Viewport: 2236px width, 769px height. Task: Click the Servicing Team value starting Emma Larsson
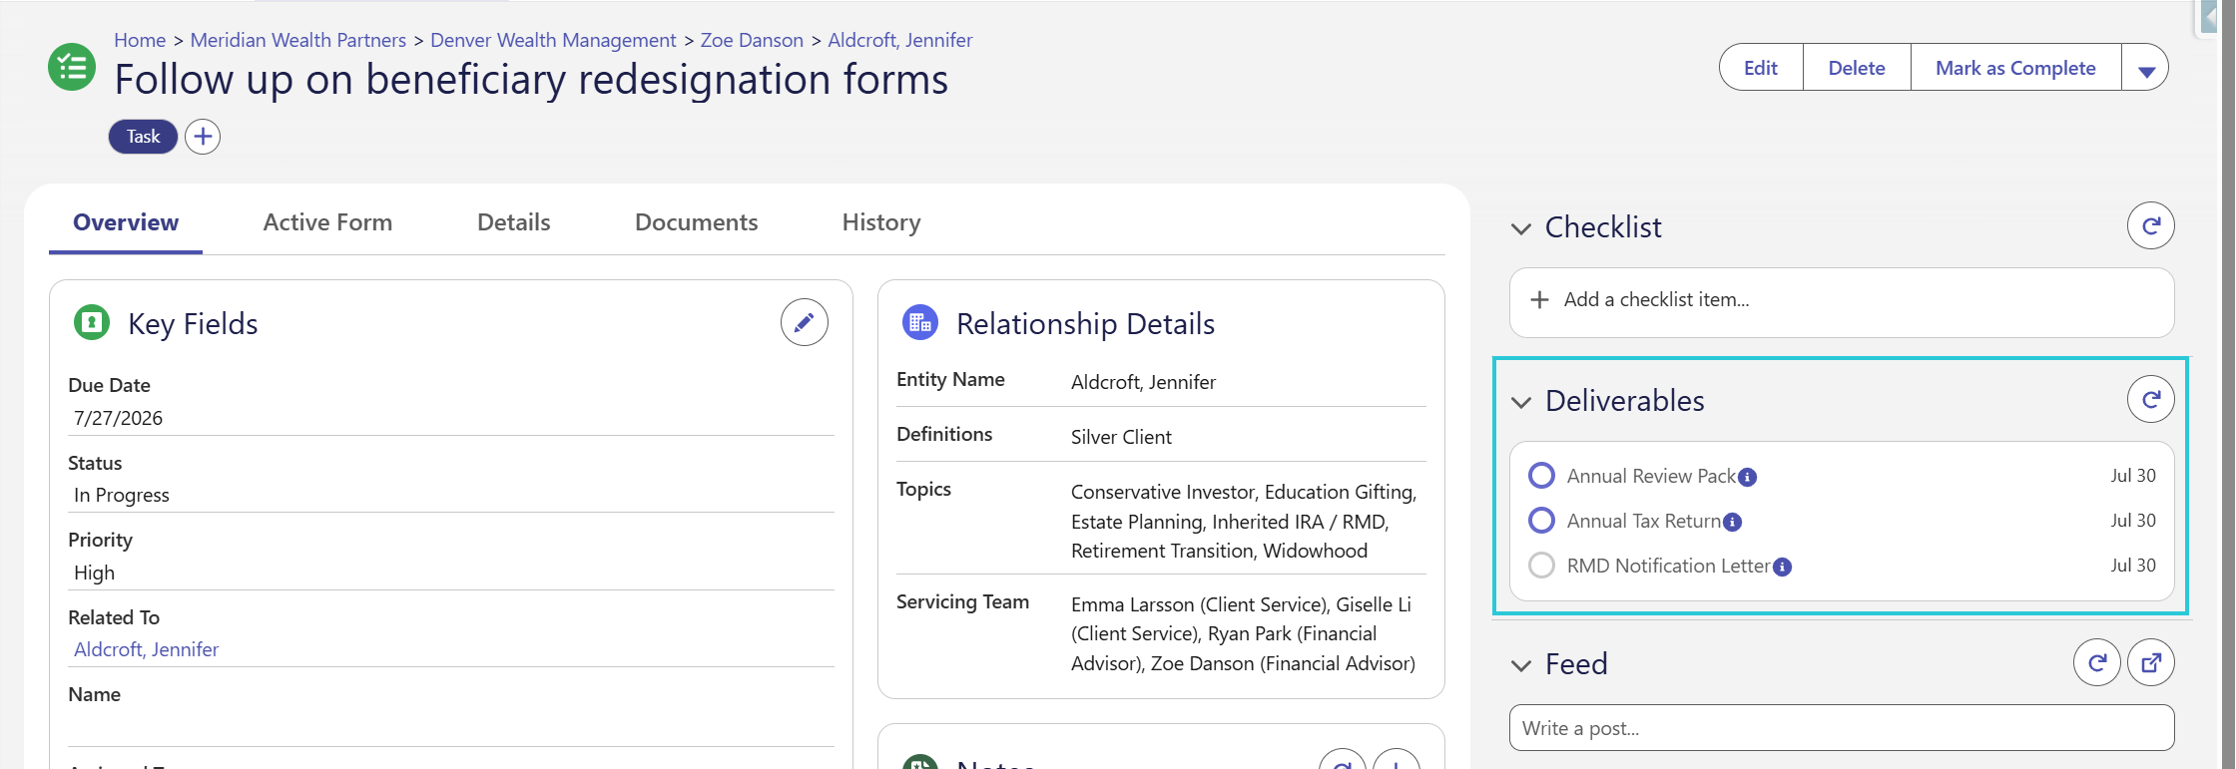[x=1244, y=633]
